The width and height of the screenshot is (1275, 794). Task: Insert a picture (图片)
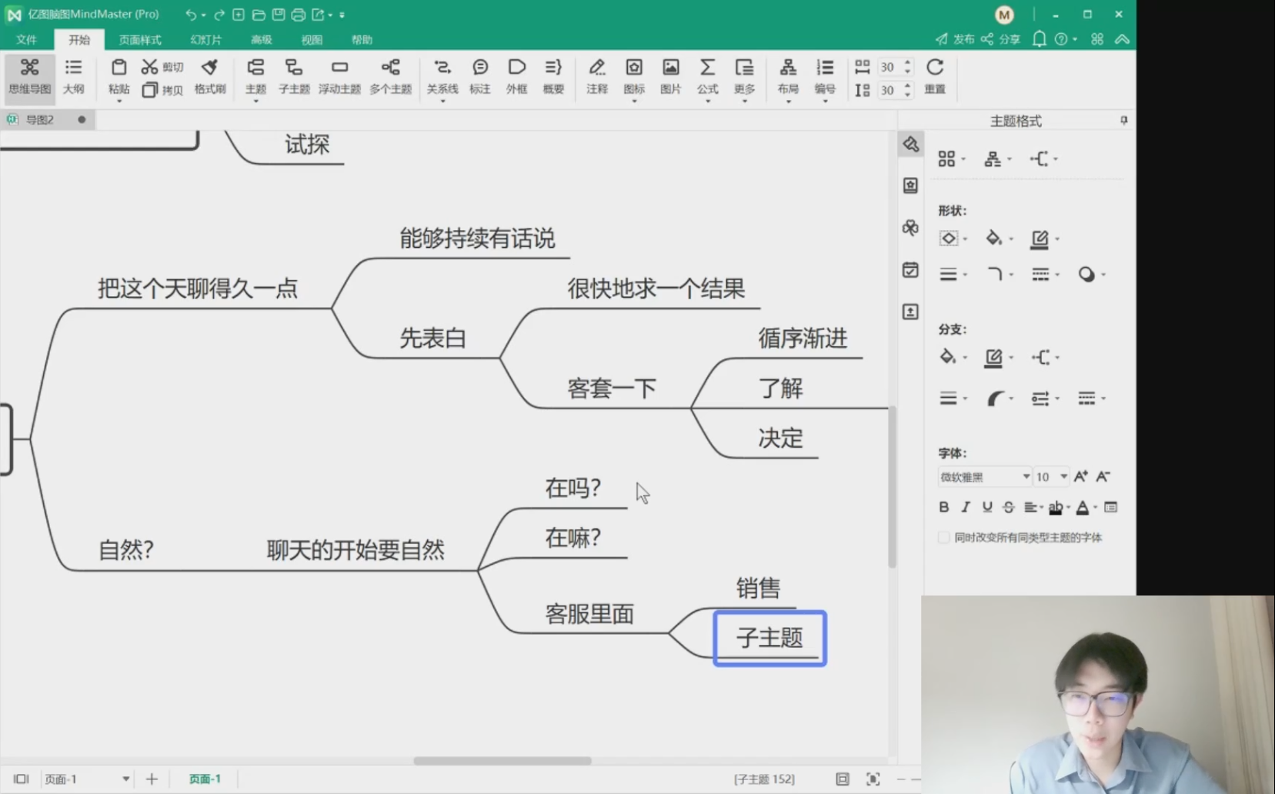(670, 75)
